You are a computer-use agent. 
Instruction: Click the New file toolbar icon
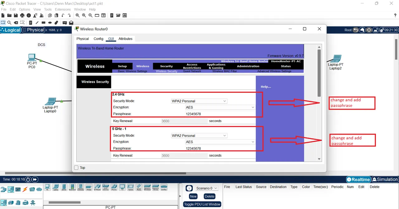click(3, 15)
